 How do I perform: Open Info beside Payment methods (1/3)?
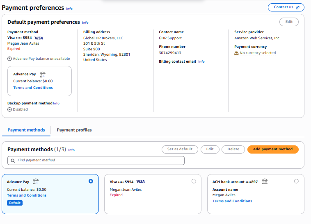coord(71,150)
